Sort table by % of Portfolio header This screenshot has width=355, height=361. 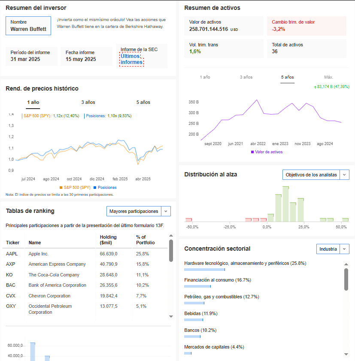(x=145, y=240)
